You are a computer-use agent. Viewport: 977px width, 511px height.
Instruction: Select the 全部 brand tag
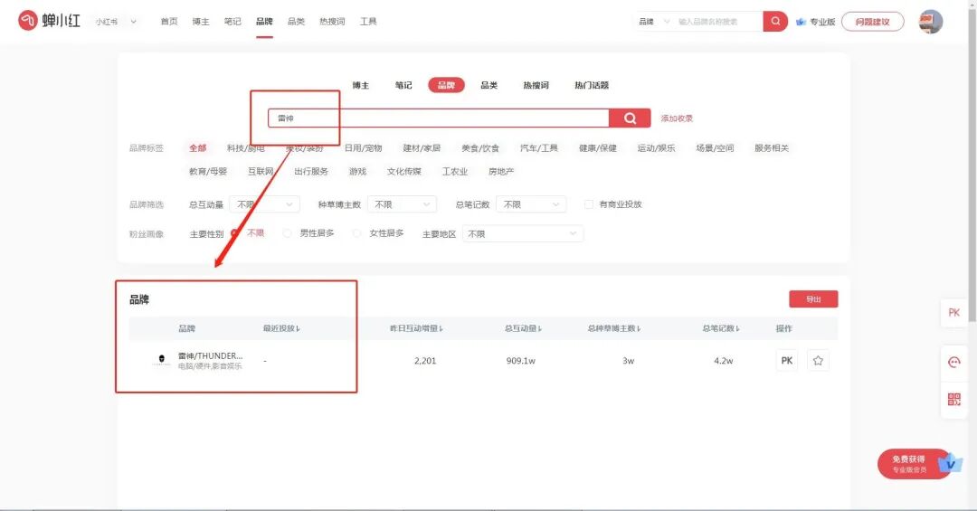click(197, 148)
